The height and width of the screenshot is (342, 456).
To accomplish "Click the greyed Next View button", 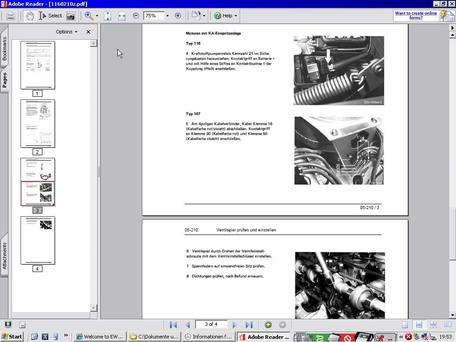I will point(282,325).
